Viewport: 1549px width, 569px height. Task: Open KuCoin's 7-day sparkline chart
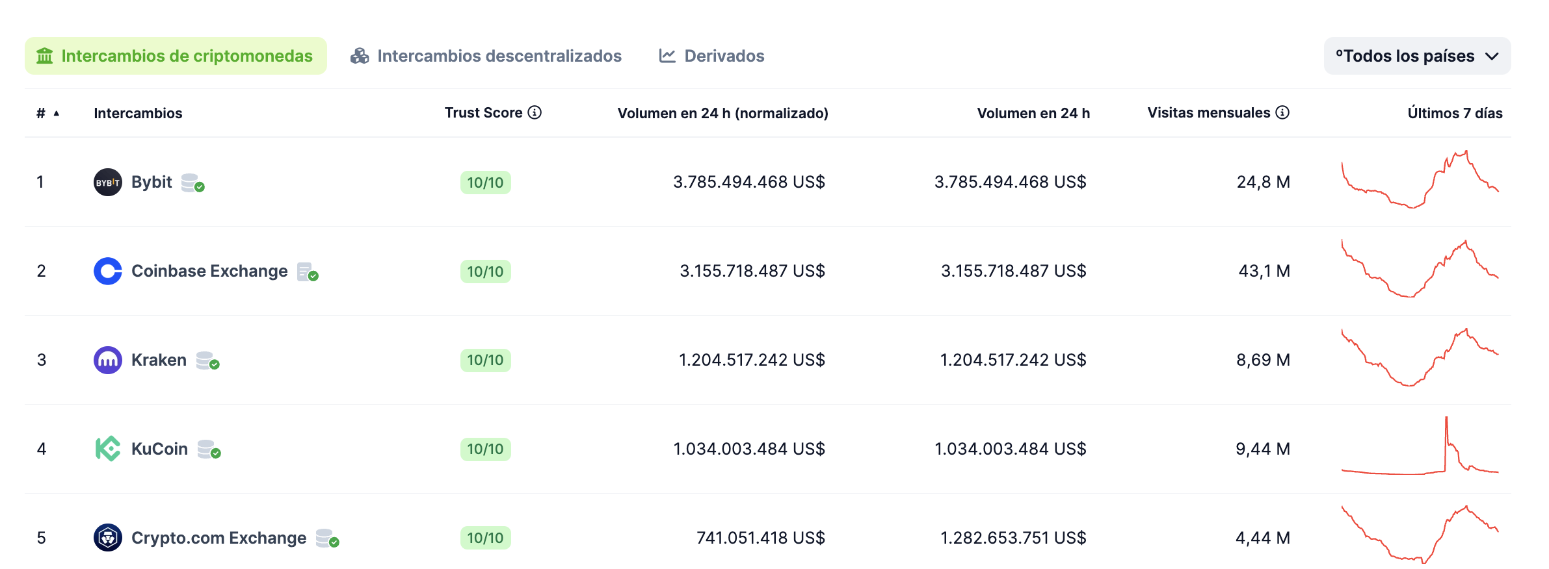pos(1420,446)
